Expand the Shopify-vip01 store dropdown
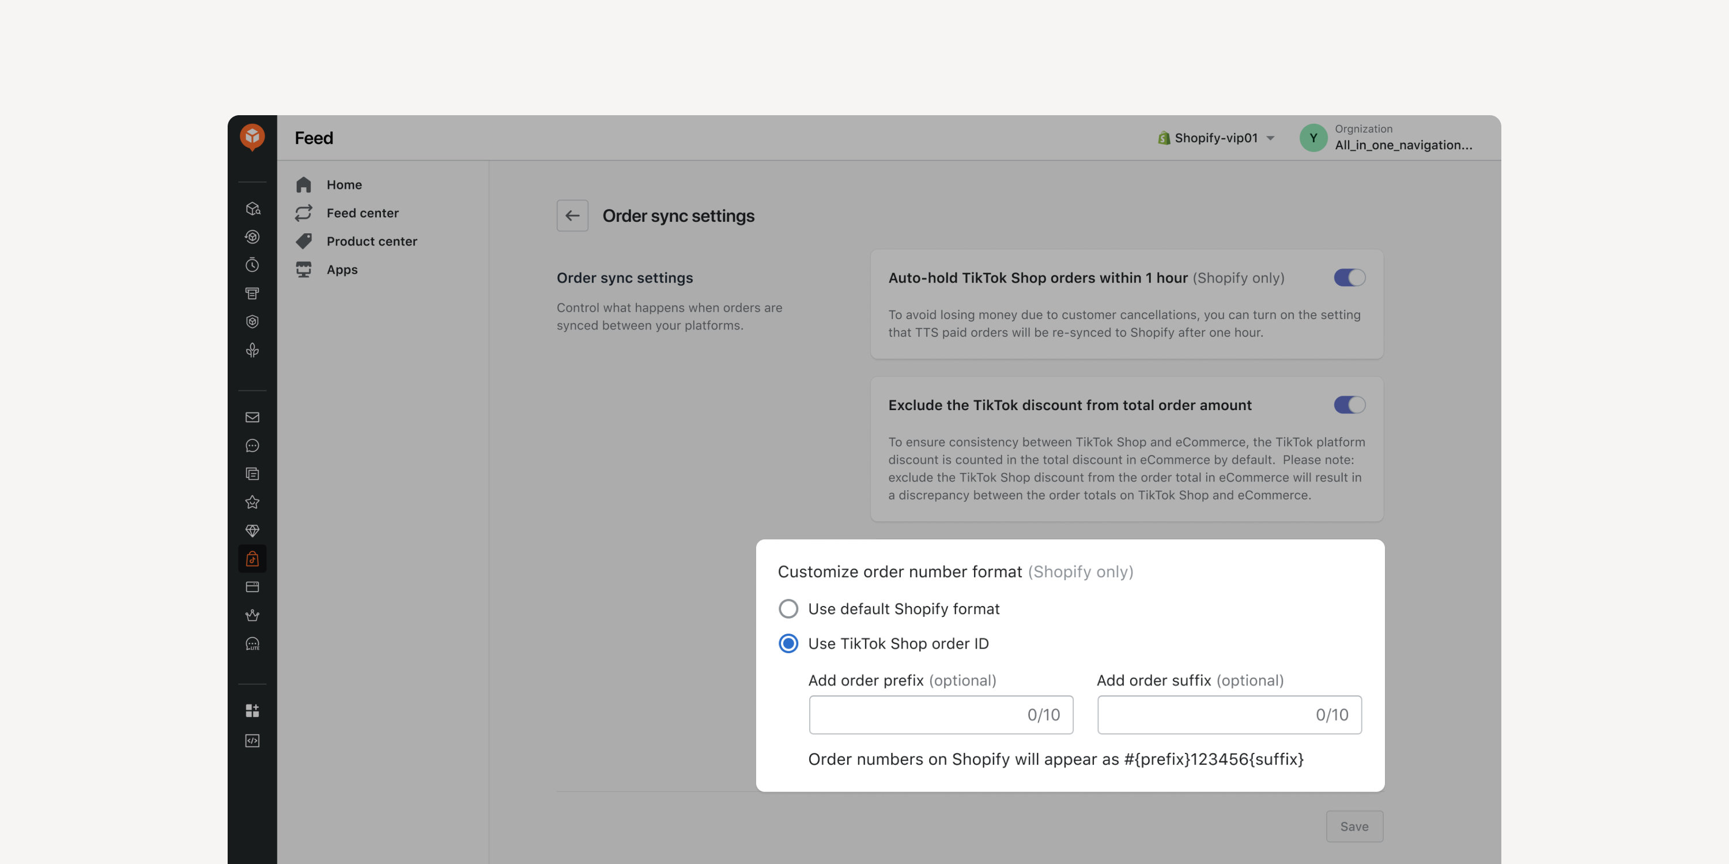The image size is (1729, 864). click(1216, 138)
